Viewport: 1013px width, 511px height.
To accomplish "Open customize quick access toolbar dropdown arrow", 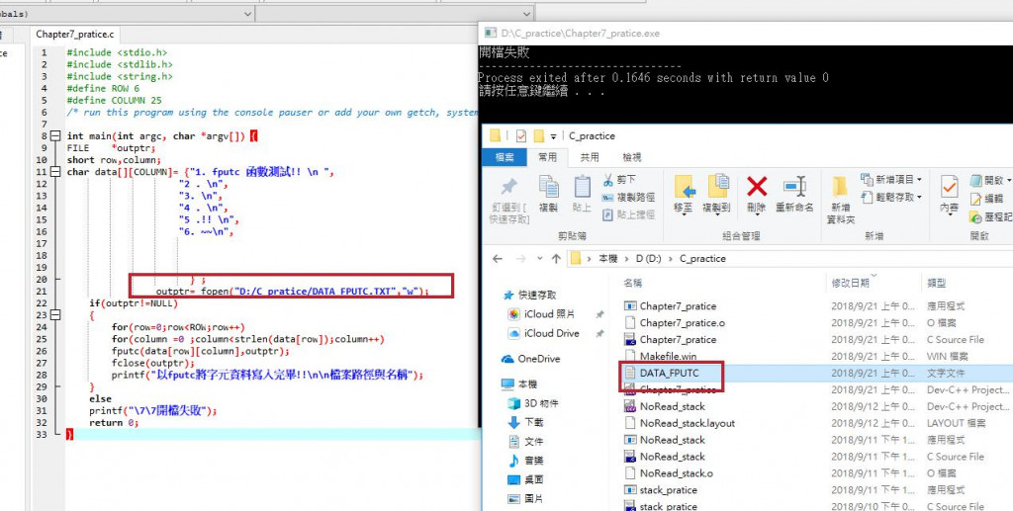I will (x=554, y=136).
